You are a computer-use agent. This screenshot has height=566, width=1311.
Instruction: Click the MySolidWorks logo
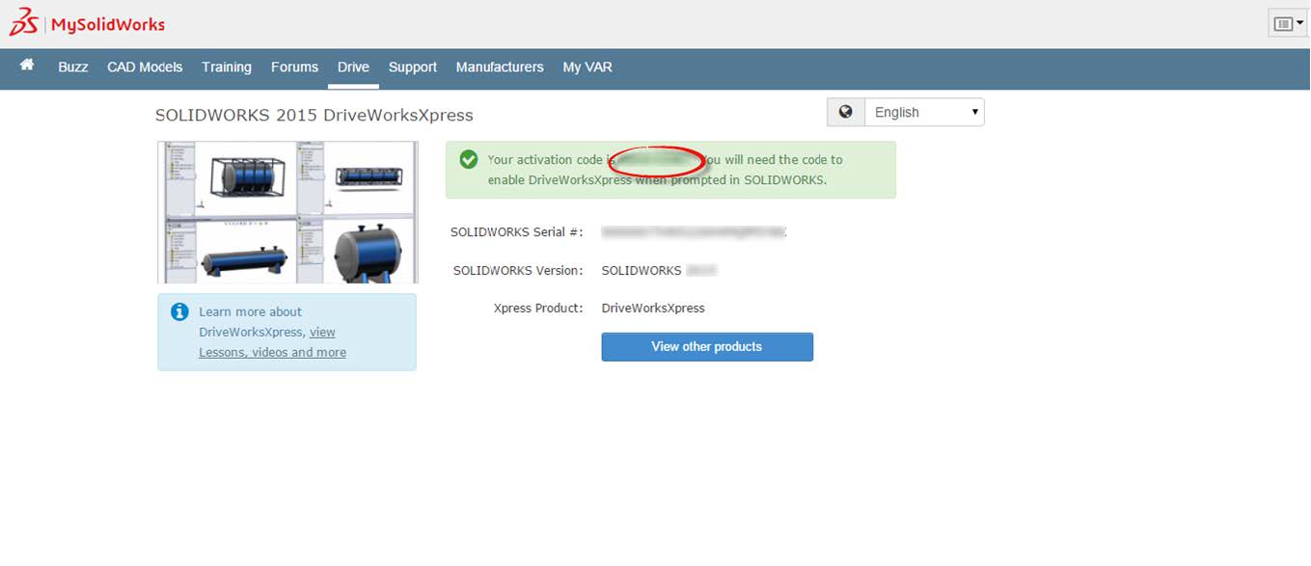87,24
